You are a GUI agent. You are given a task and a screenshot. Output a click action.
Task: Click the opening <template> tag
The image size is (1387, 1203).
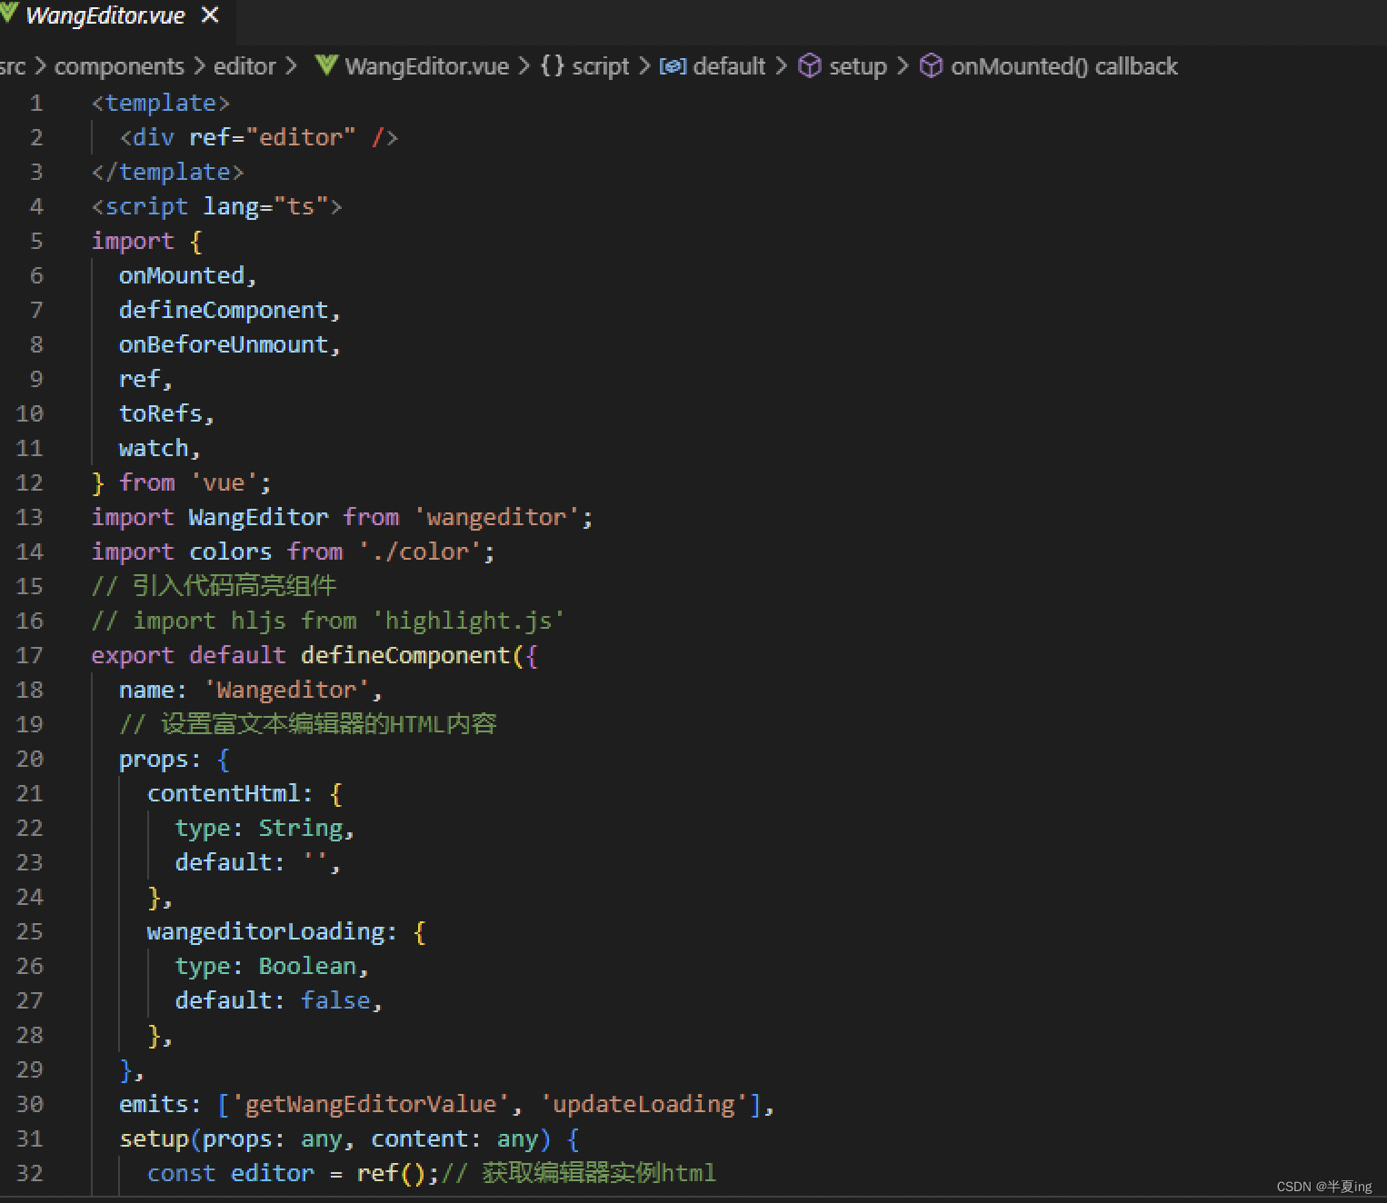pyautogui.click(x=161, y=103)
